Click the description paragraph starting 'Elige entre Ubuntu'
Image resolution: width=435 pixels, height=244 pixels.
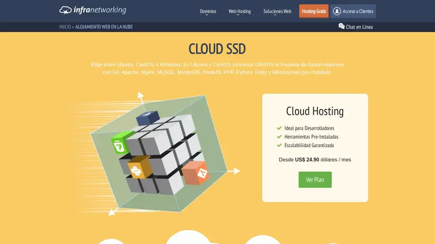tap(217, 68)
